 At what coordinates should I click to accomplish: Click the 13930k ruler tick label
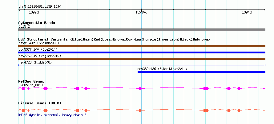coord(141,12)
